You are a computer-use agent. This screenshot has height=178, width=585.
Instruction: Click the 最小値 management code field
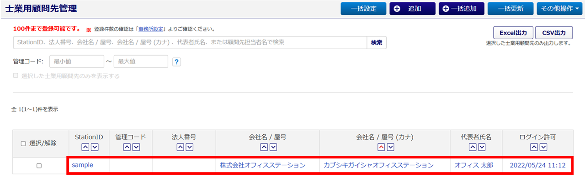click(77, 61)
